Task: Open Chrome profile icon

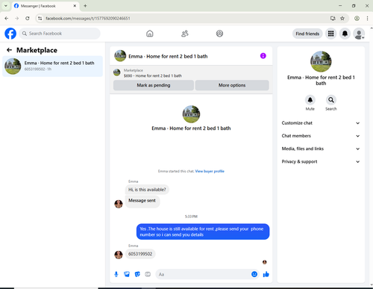Action: tap(357, 18)
